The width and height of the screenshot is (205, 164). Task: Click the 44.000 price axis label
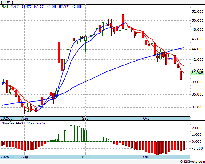197,49
